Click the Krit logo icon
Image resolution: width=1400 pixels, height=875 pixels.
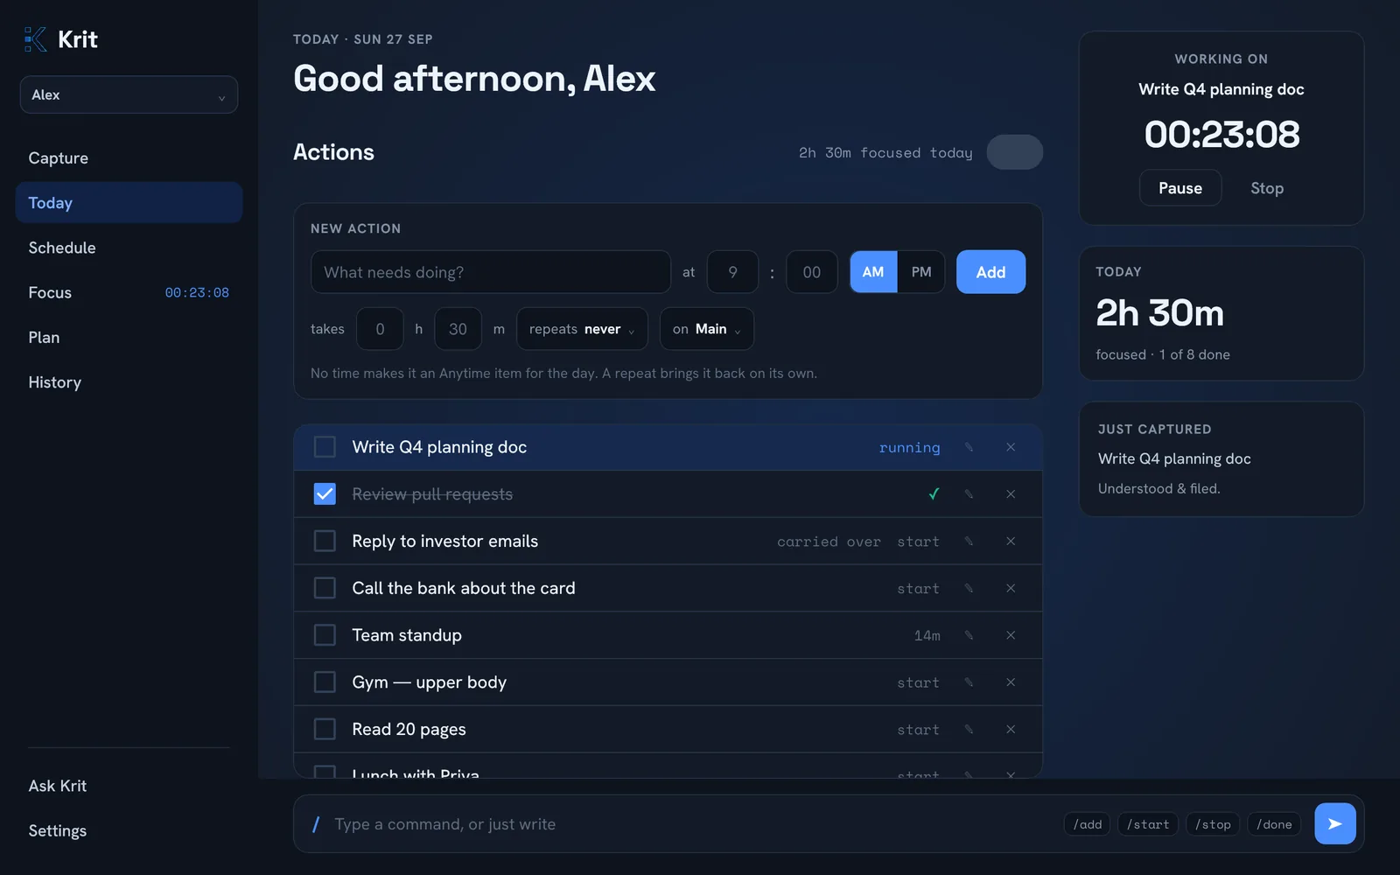point(35,39)
